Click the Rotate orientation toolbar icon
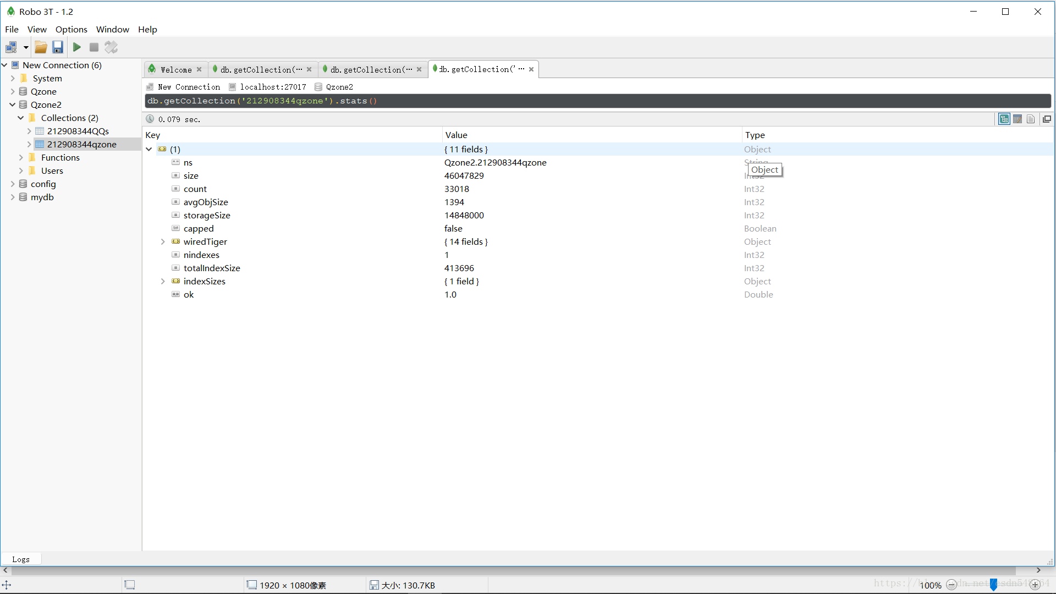The image size is (1056, 594). (x=111, y=47)
